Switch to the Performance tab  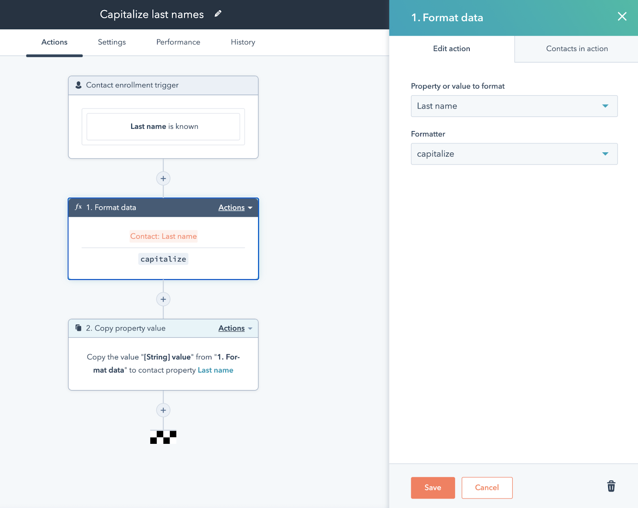pyautogui.click(x=178, y=42)
